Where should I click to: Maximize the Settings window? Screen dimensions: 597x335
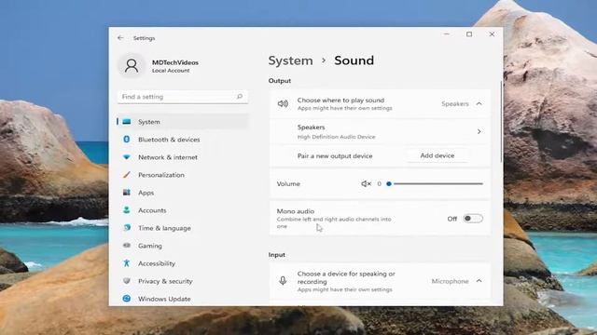(469, 34)
